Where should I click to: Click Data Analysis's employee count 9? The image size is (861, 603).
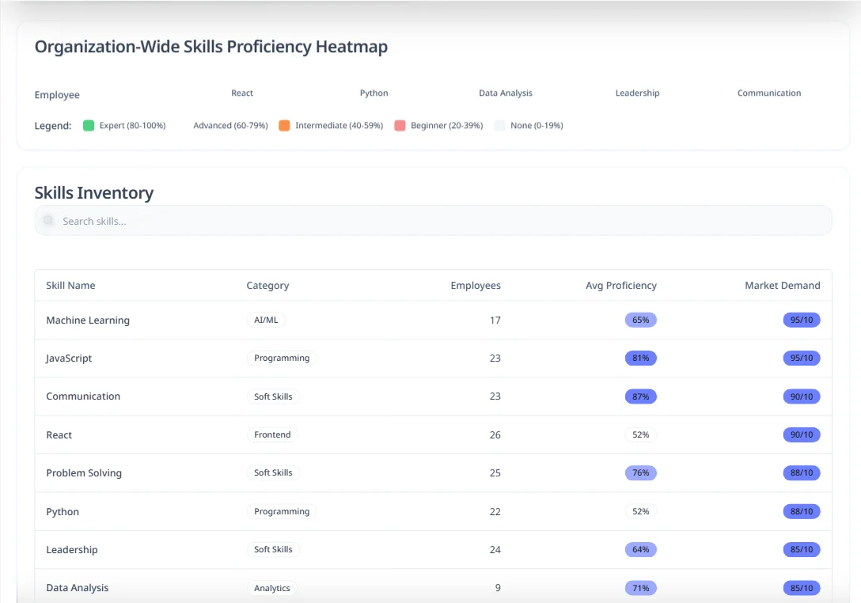point(498,588)
